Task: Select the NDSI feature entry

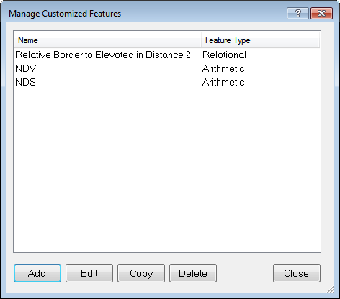Action: pos(27,83)
